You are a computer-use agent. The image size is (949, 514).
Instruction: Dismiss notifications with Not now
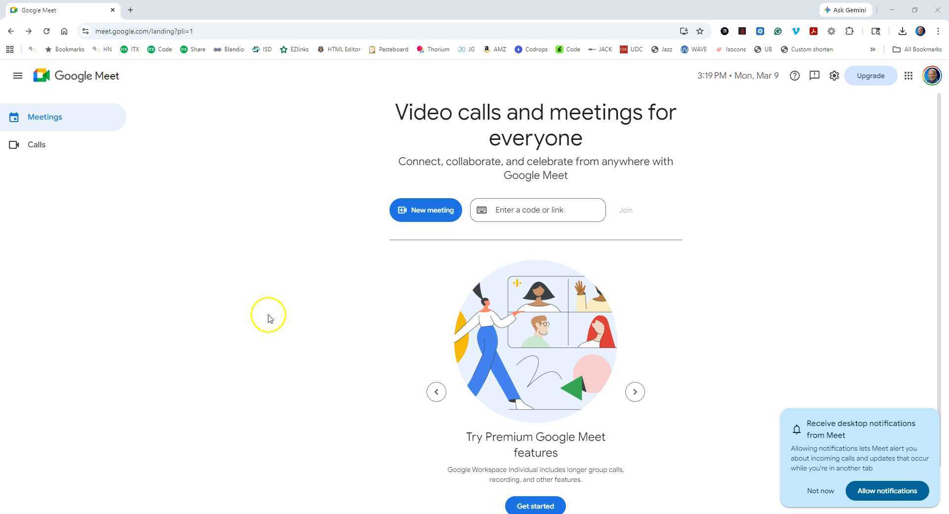[820, 491]
